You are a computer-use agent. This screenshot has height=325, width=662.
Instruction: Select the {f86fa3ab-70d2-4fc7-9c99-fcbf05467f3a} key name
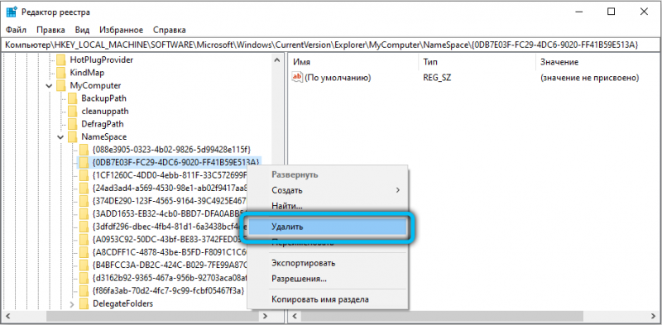point(168,291)
